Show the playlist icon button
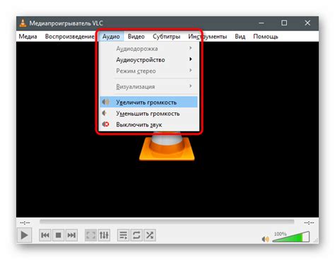 point(123,235)
